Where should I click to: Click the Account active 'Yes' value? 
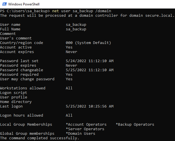point(69,47)
